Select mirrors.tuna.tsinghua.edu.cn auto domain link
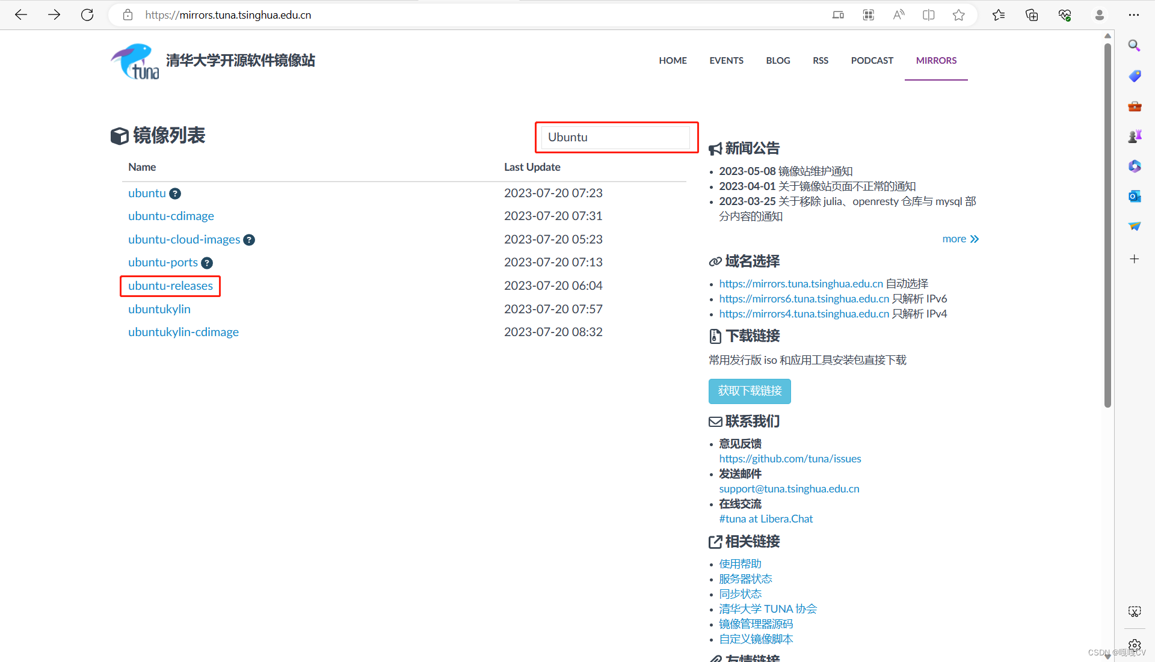 (x=801, y=284)
